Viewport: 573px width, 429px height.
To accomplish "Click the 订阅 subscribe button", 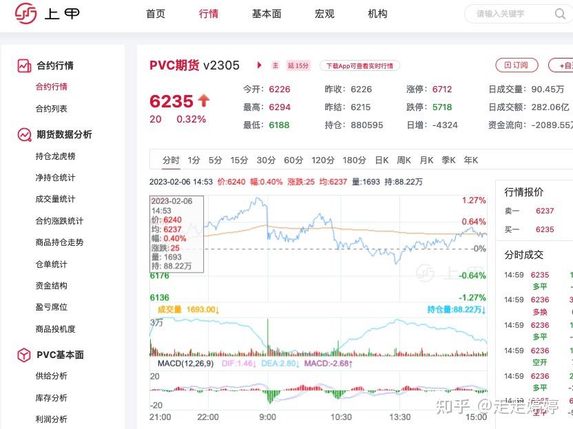I will pyautogui.click(x=515, y=65).
